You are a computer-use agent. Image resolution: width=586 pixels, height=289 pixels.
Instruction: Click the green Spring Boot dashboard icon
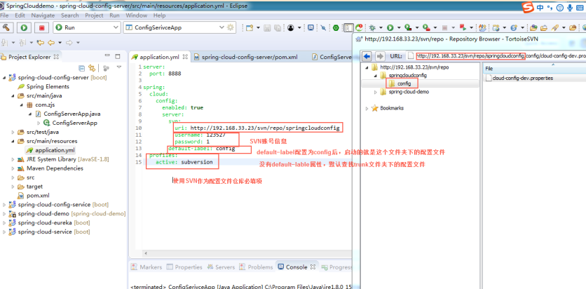[336, 27]
